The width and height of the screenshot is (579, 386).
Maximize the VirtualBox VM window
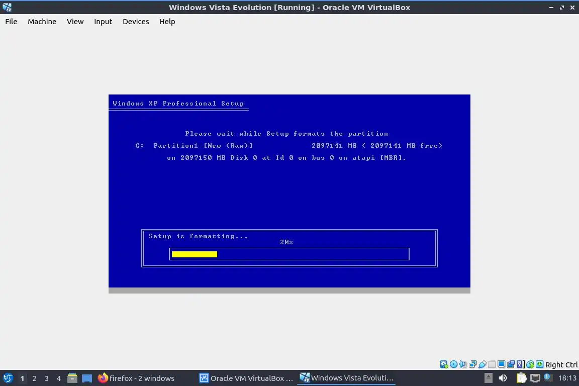561,8
